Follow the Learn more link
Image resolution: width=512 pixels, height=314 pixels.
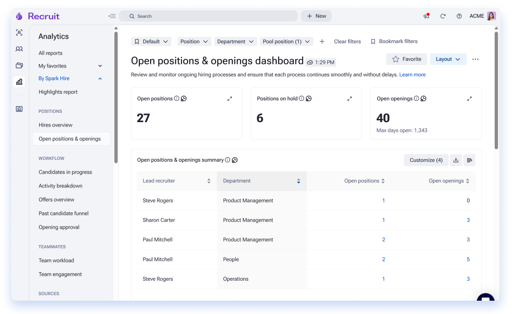413,75
